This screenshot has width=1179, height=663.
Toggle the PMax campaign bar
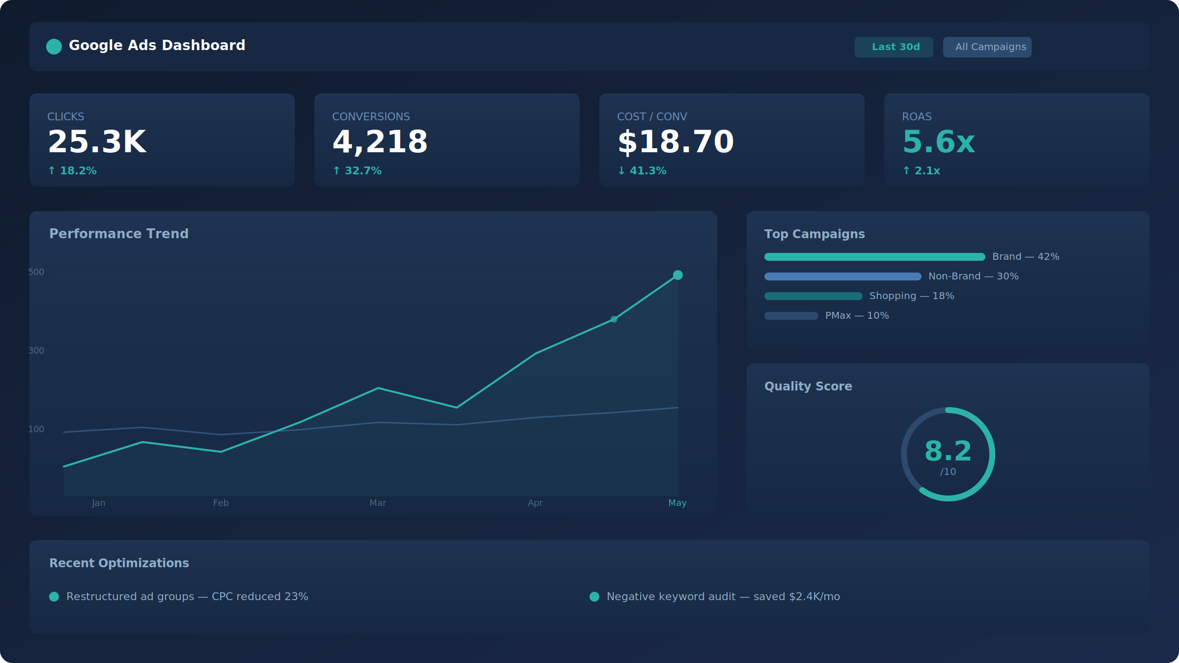[791, 316]
